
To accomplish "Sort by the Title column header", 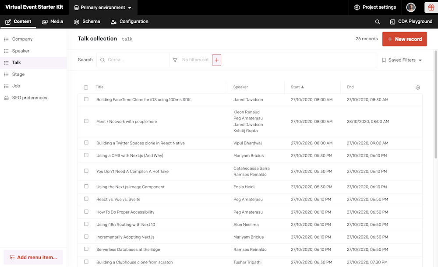I will click(99, 87).
